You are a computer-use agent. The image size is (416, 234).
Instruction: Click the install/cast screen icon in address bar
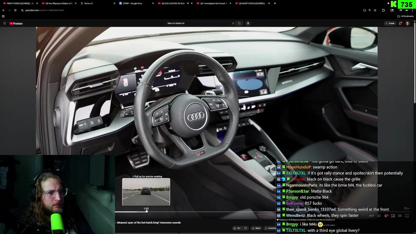click(364, 10)
